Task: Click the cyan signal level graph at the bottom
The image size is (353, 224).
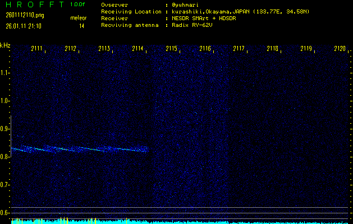Action: (180, 222)
